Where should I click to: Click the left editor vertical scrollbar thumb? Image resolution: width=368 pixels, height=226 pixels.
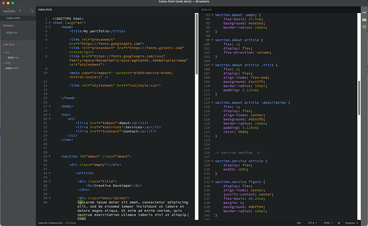point(197,44)
